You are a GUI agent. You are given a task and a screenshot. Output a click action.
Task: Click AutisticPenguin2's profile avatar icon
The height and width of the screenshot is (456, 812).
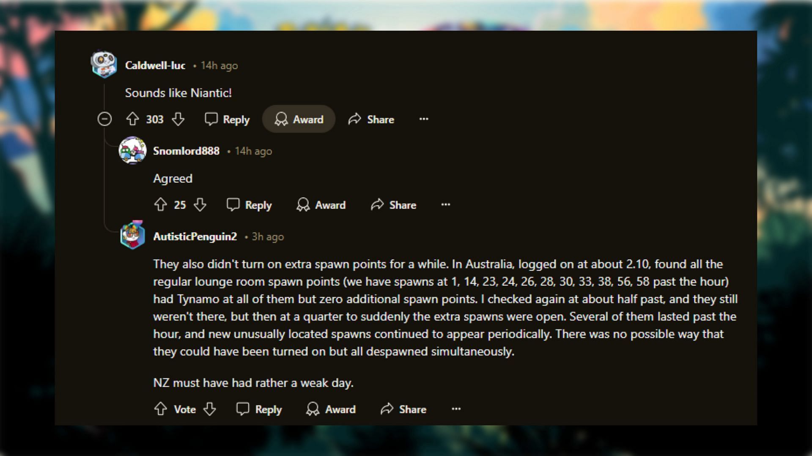click(x=133, y=236)
